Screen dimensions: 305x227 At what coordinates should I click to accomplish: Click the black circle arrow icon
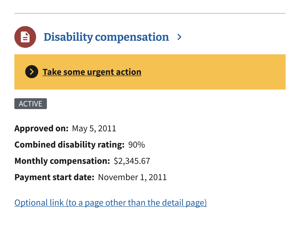click(32, 72)
